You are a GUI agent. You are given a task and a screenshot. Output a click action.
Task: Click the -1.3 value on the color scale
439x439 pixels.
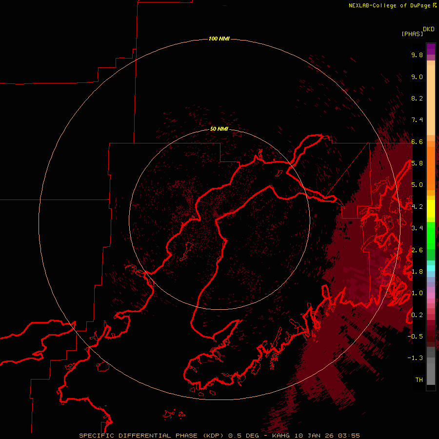point(415,358)
